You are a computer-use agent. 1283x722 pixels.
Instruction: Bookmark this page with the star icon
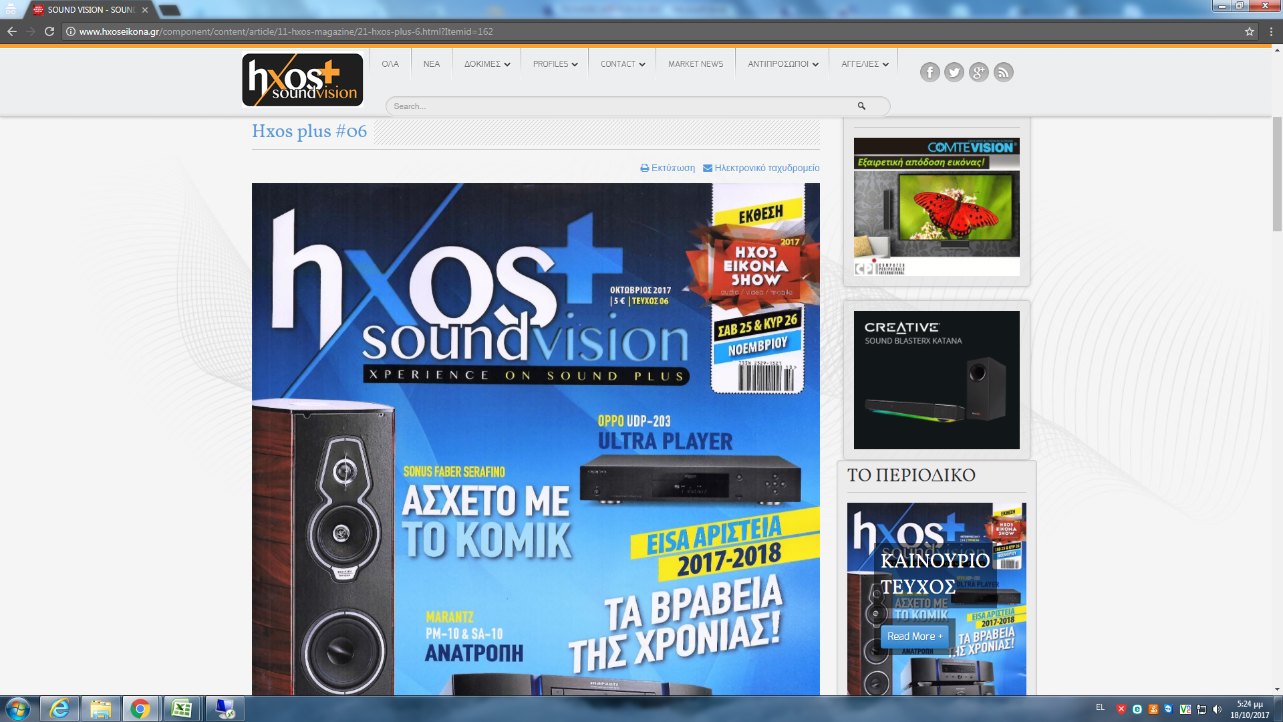[x=1249, y=31]
